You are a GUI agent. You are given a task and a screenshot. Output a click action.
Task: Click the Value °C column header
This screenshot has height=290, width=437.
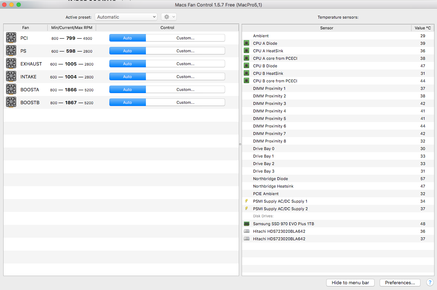tap(423, 28)
